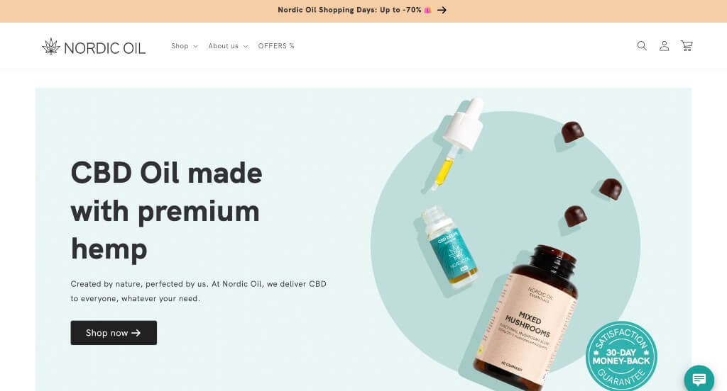View the shopping cart icon
727x391 pixels.
pyautogui.click(x=687, y=46)
